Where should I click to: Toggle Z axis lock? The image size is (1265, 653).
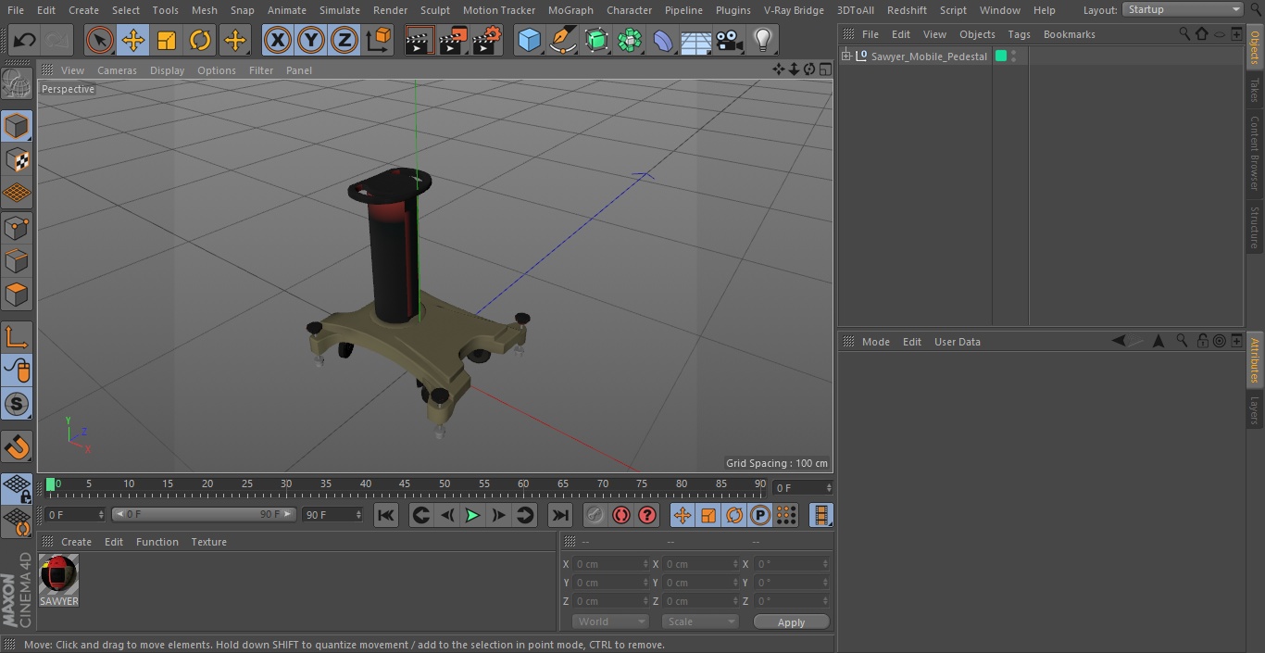pos(344,40)
